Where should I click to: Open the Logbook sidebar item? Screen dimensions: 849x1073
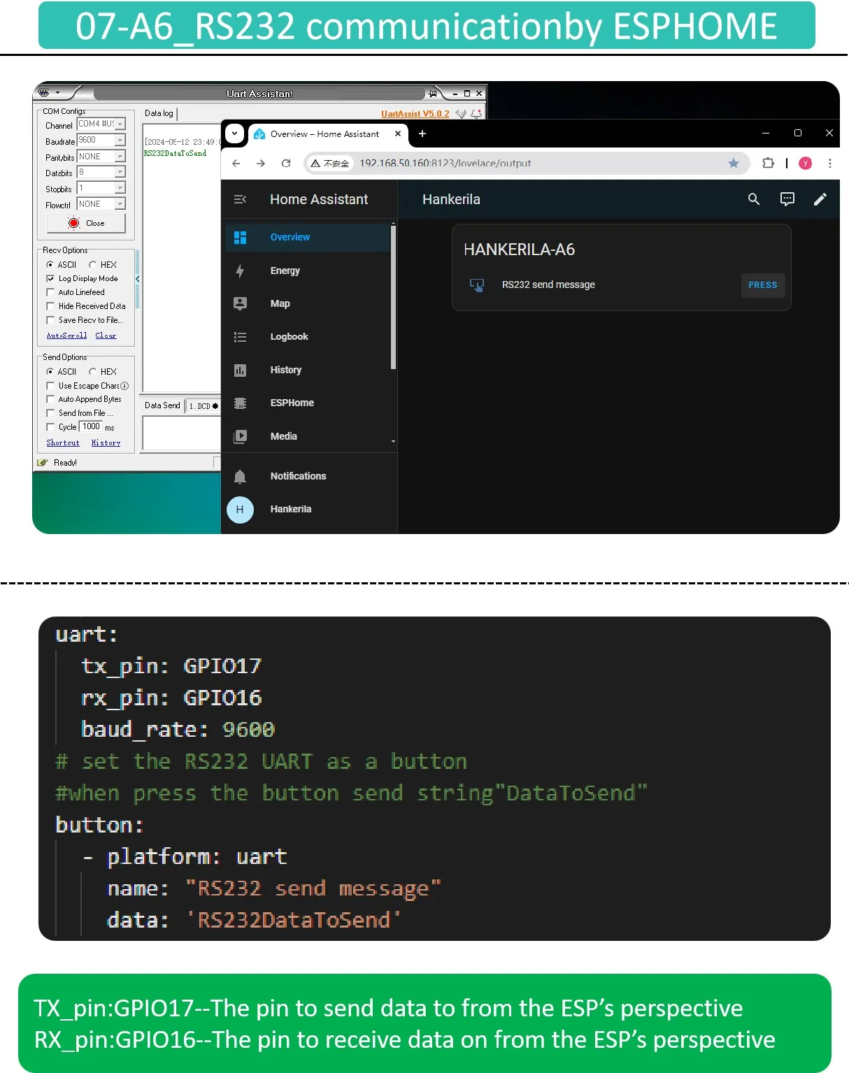click(x=289, y=336)
